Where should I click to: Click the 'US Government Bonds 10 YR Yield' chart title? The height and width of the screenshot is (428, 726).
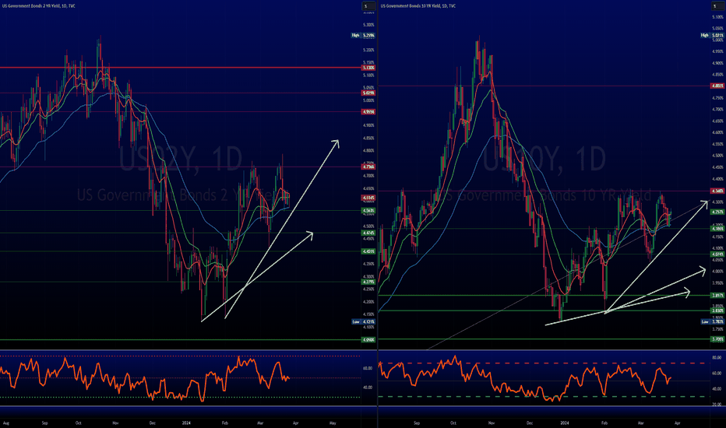point(418,6)
